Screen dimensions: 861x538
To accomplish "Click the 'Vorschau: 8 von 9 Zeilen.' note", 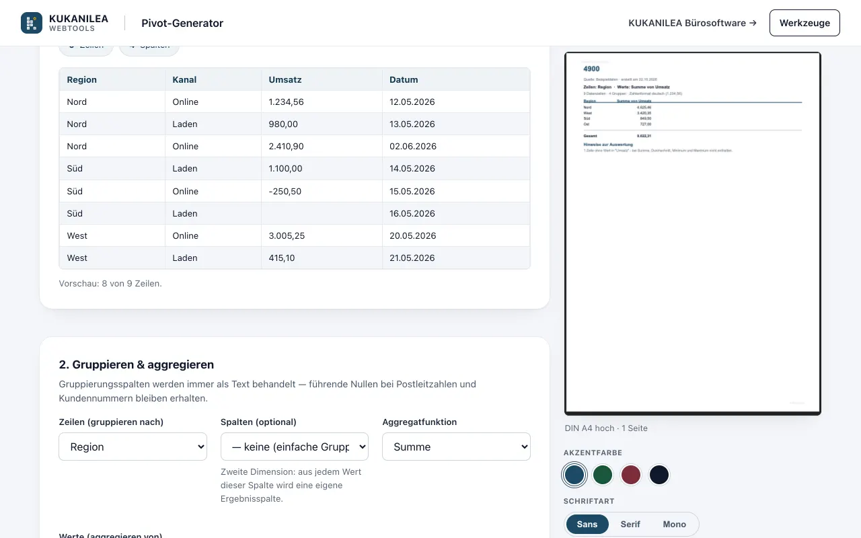I will pos(110,283).
